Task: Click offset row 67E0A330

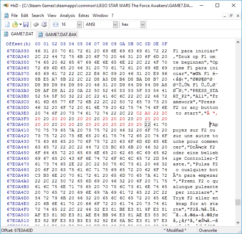Action: point(18,51)
